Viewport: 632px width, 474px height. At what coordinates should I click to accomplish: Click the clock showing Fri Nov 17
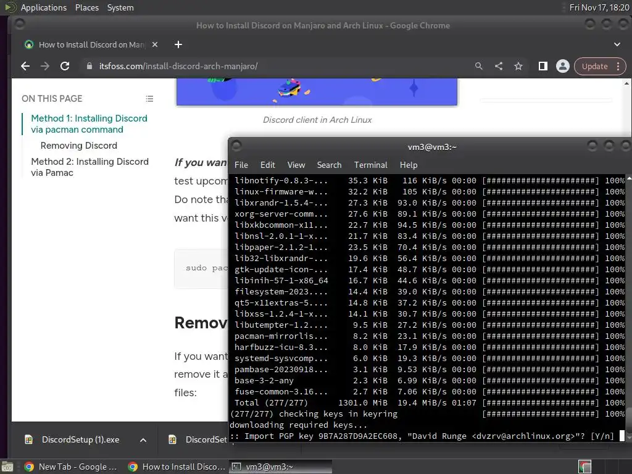coord(599,7)
